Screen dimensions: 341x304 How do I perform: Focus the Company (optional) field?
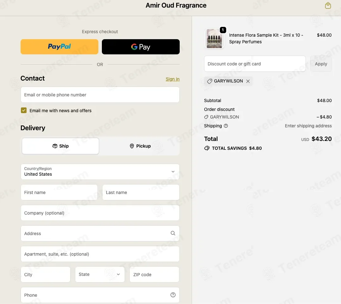(x=100, y=213)
